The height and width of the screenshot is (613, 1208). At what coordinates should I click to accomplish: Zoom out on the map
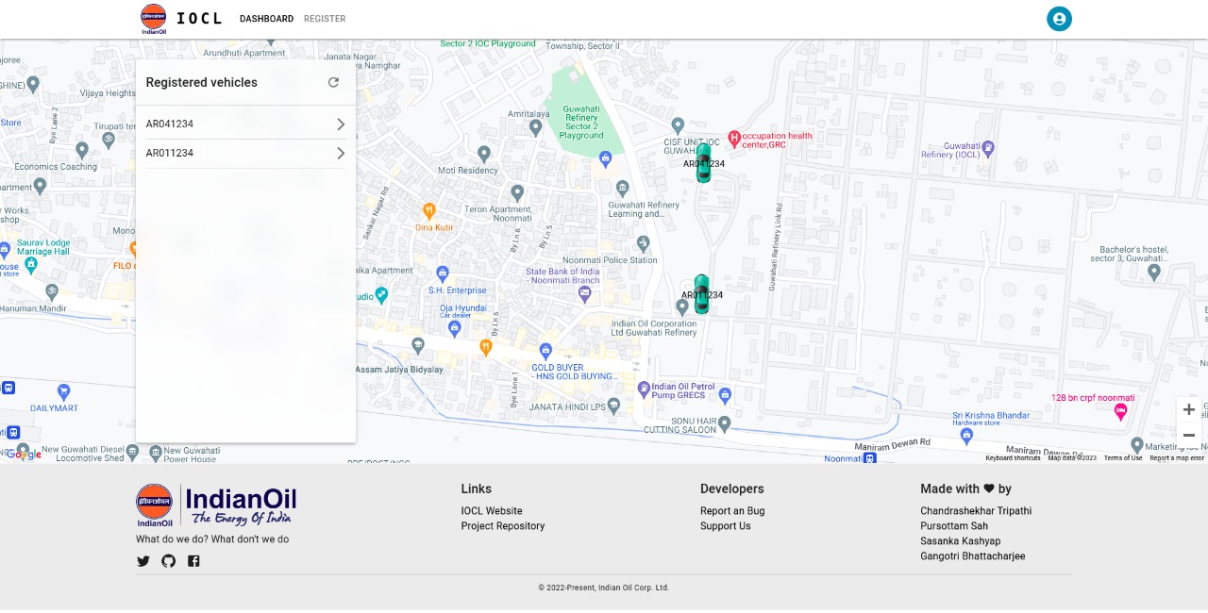coord(1189,435)
